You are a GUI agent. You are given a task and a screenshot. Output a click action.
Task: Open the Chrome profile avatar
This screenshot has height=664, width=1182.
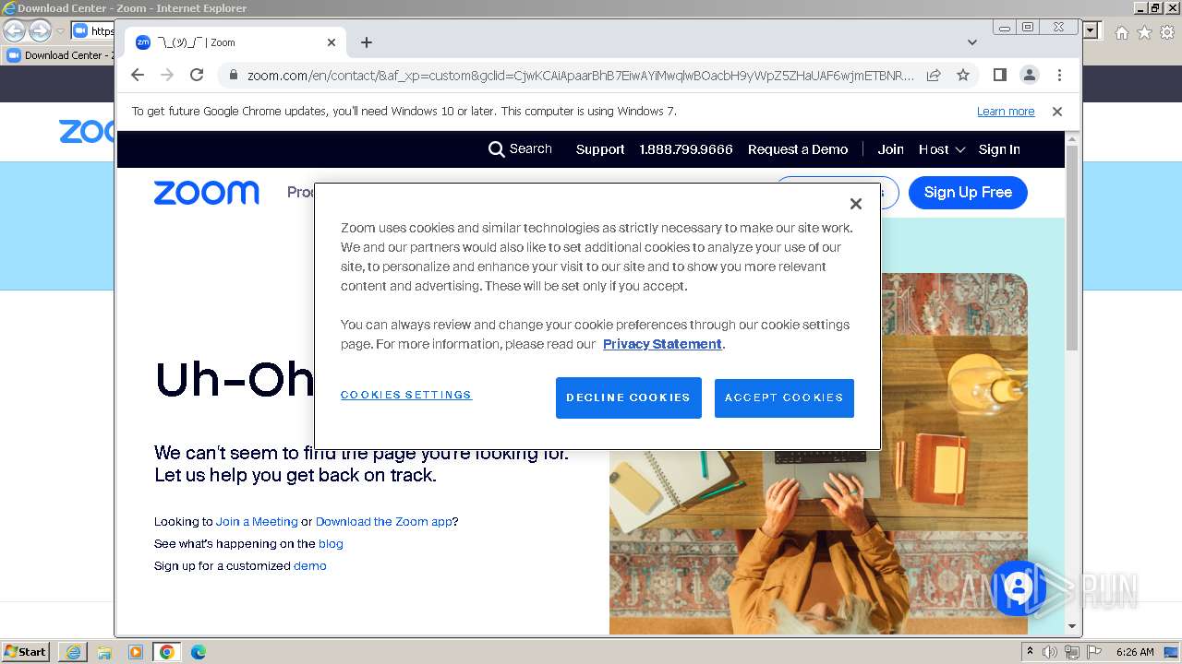coord(1030,75)
